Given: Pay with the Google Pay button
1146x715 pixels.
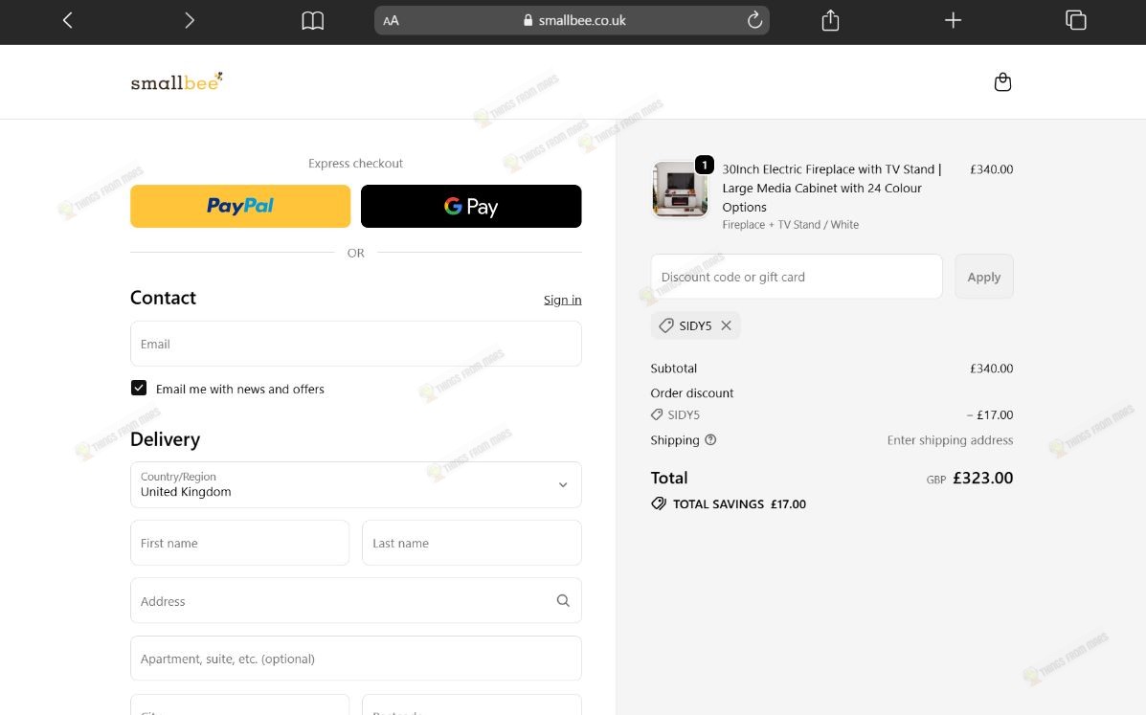Looking at the screenshot, I should pos(471,206).
